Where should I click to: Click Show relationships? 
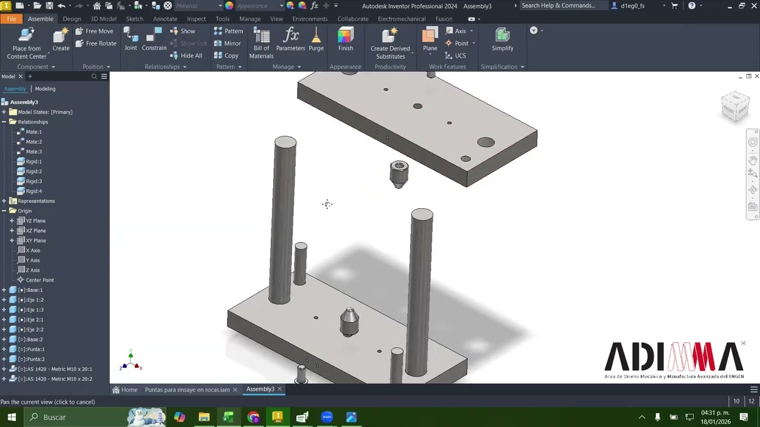pyautogui.click(x=182, y=31)
